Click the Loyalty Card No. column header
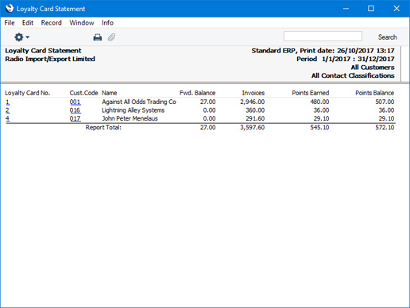 [28, 93]
